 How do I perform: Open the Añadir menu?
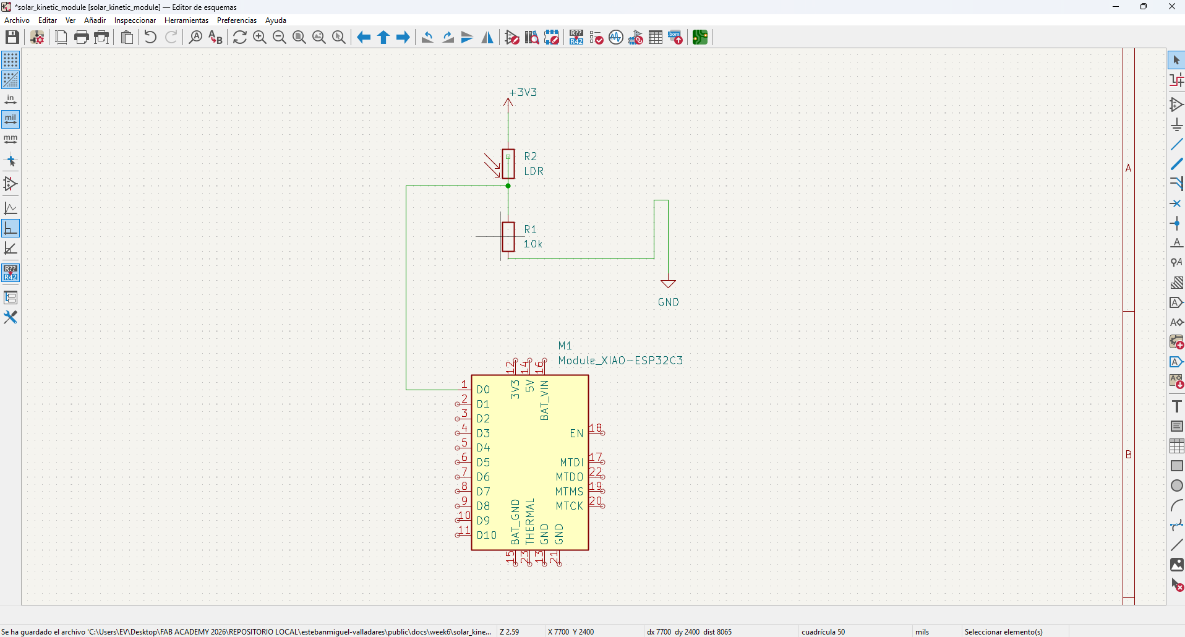tap(95, 20)
